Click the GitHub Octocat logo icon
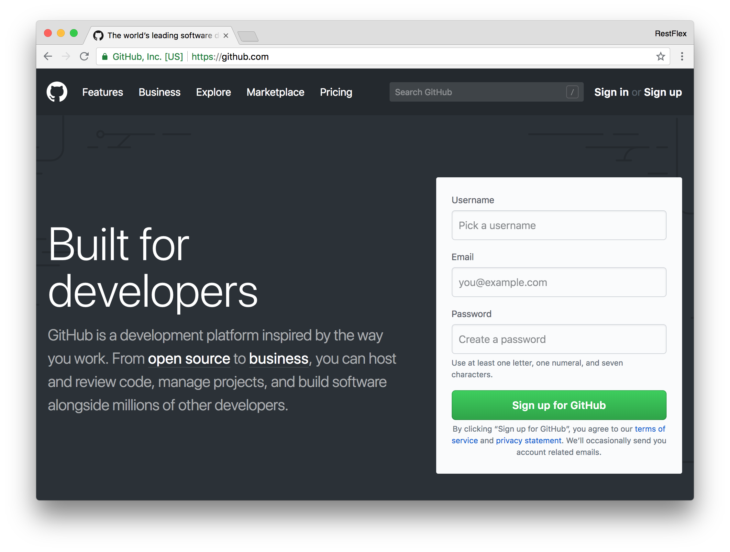 (x=56, y=92)
